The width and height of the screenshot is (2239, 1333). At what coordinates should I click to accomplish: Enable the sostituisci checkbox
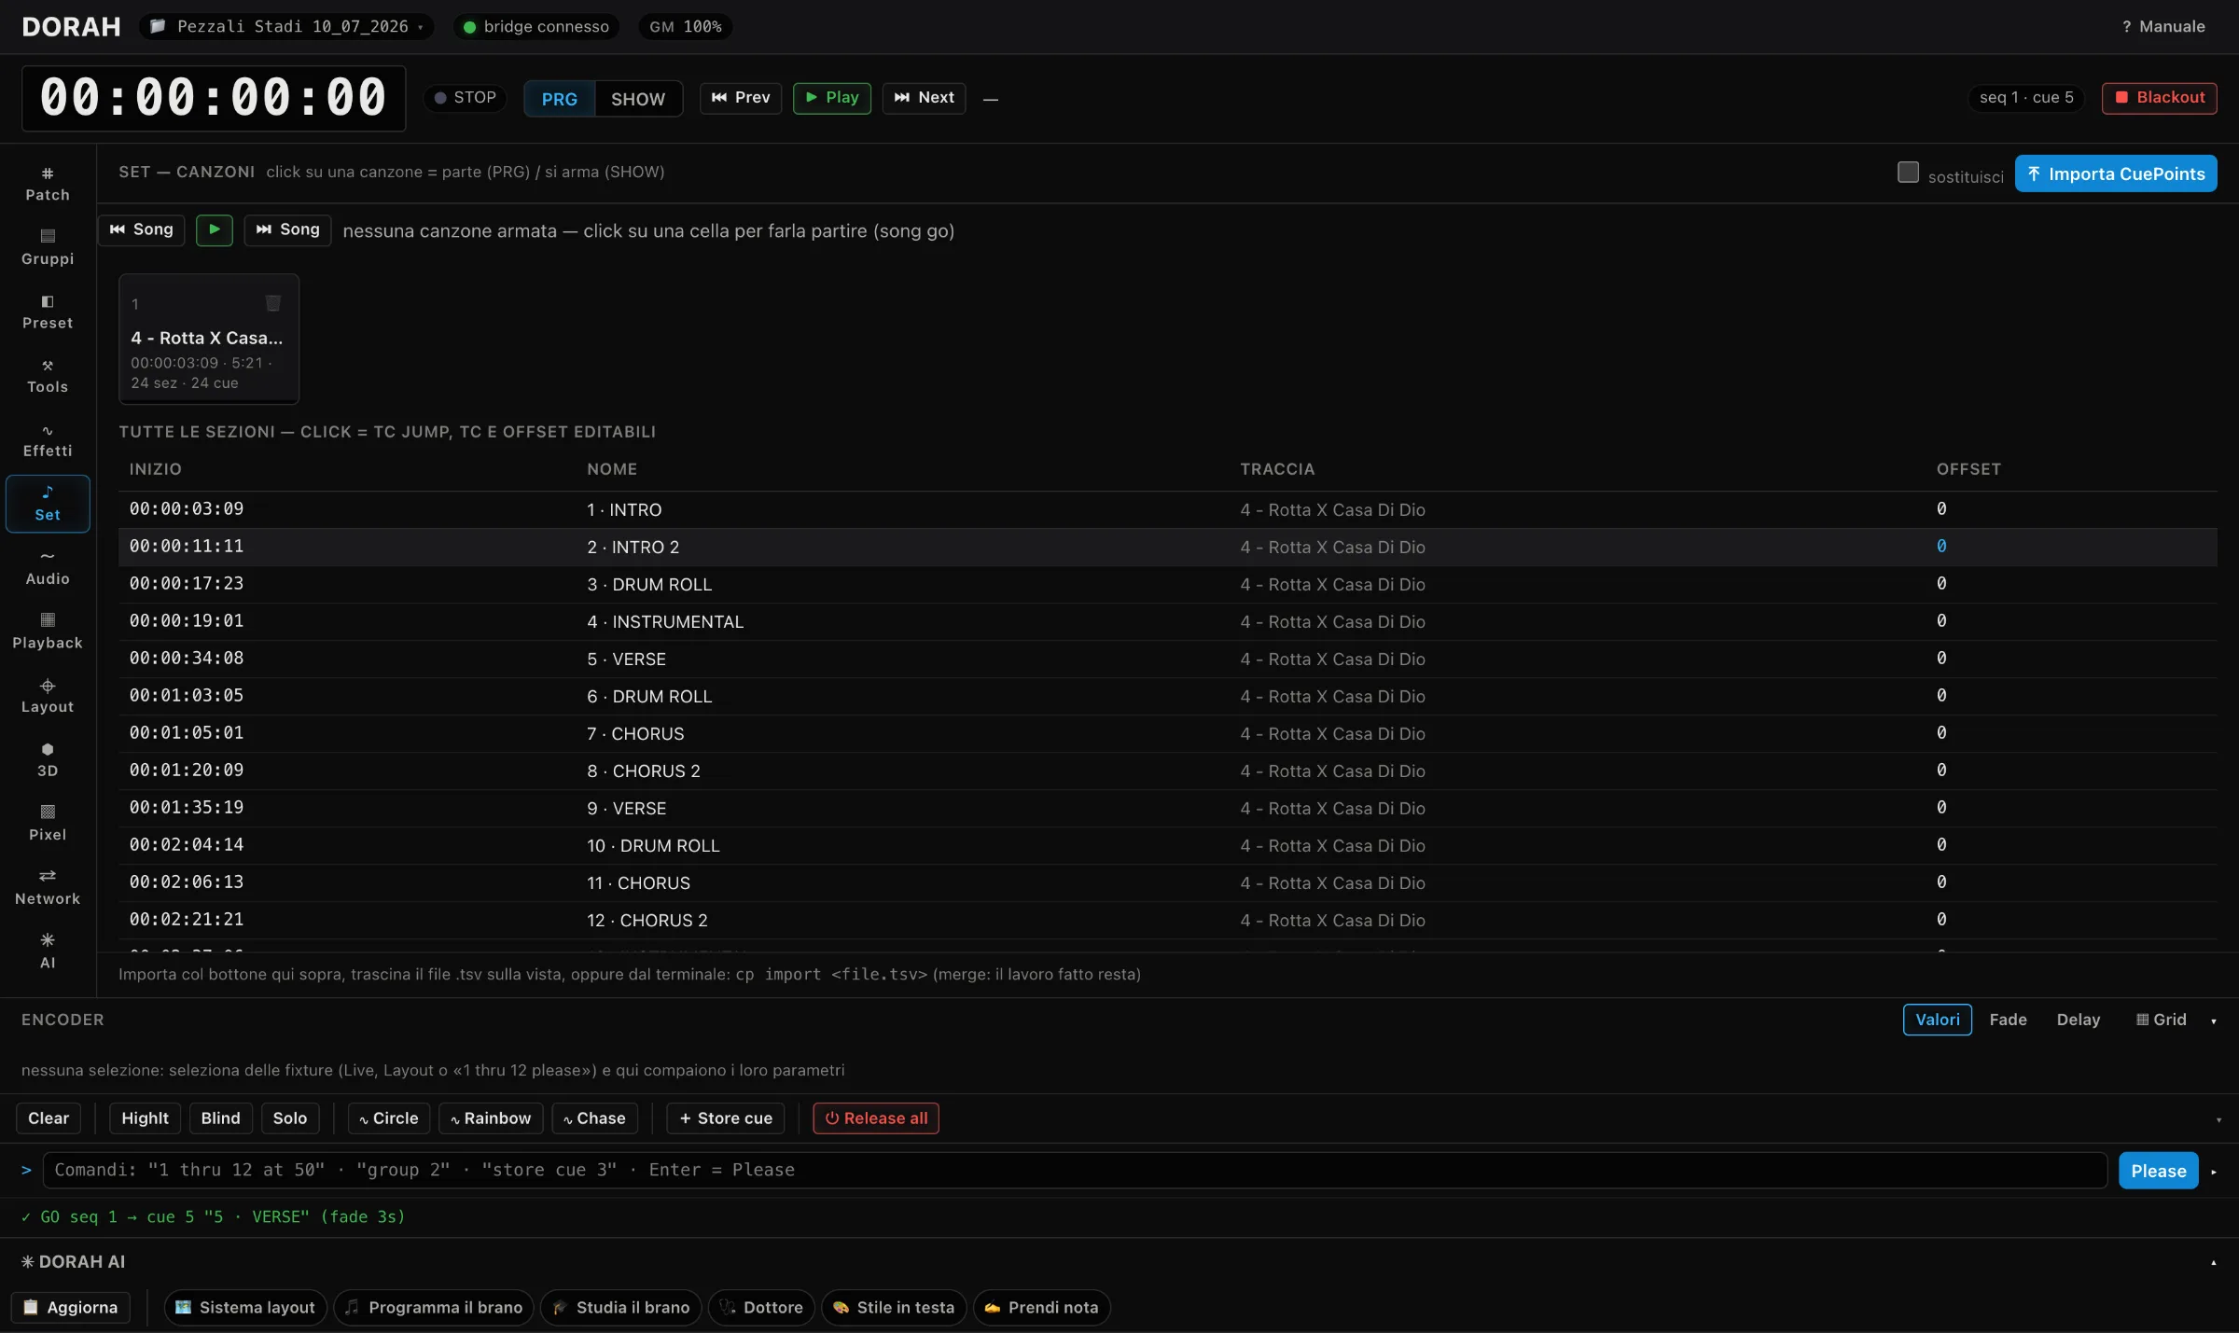(1909, 173)
